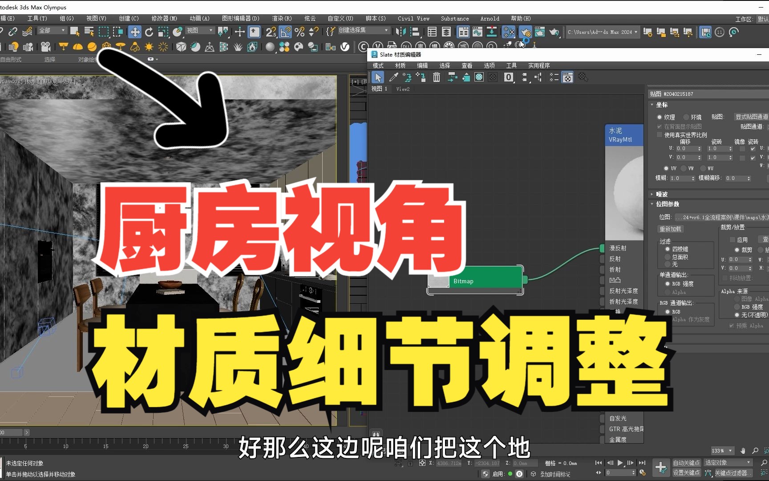Select the Move tool in main toolbar
Viewport: 769px width, 481px height.
click(134, 32)
